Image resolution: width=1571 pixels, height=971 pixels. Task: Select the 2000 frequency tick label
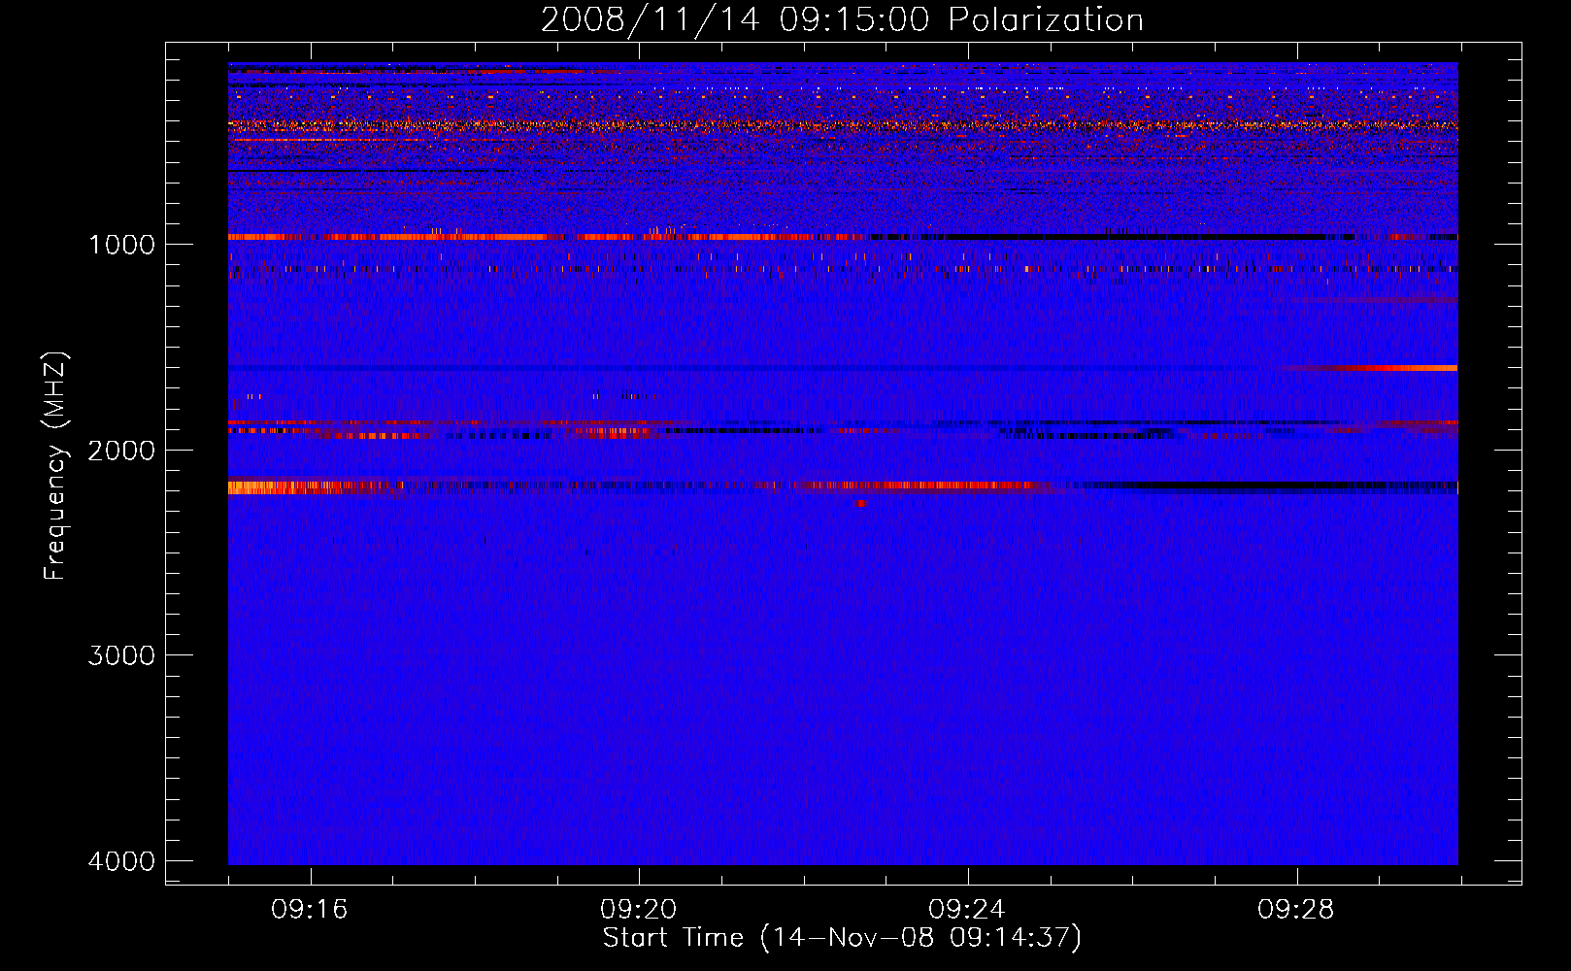point(121,451)
